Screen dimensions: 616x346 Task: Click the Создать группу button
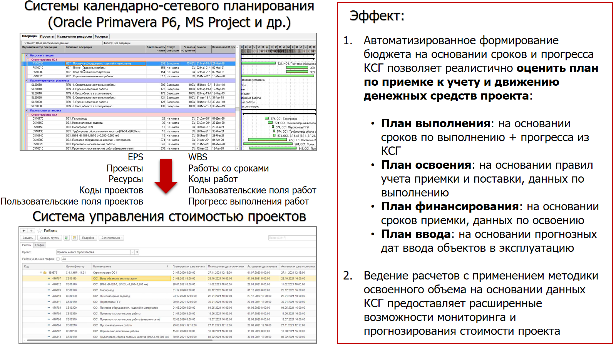click(50, 238)
